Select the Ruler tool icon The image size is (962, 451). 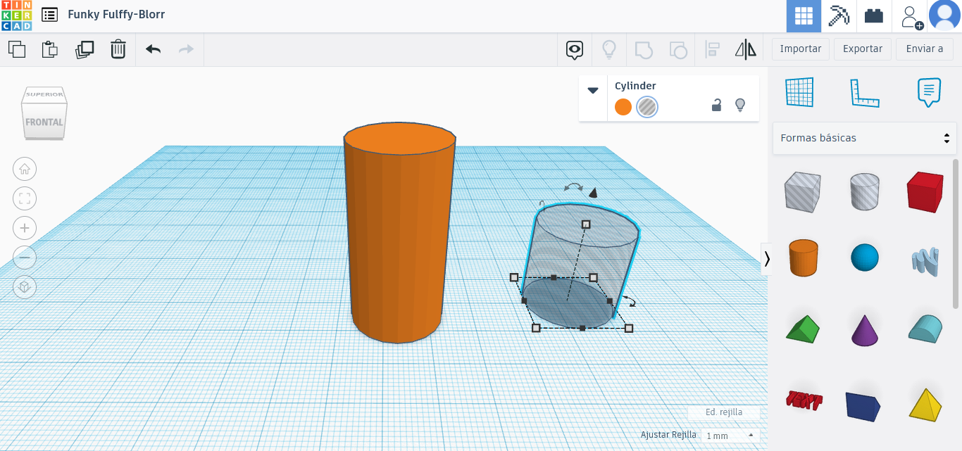[x=865, y=92]
